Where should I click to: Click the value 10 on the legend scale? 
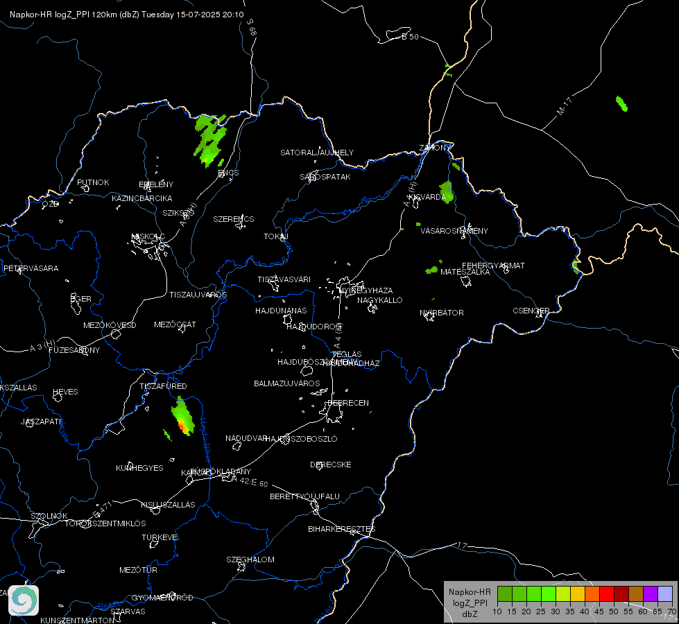497,612
